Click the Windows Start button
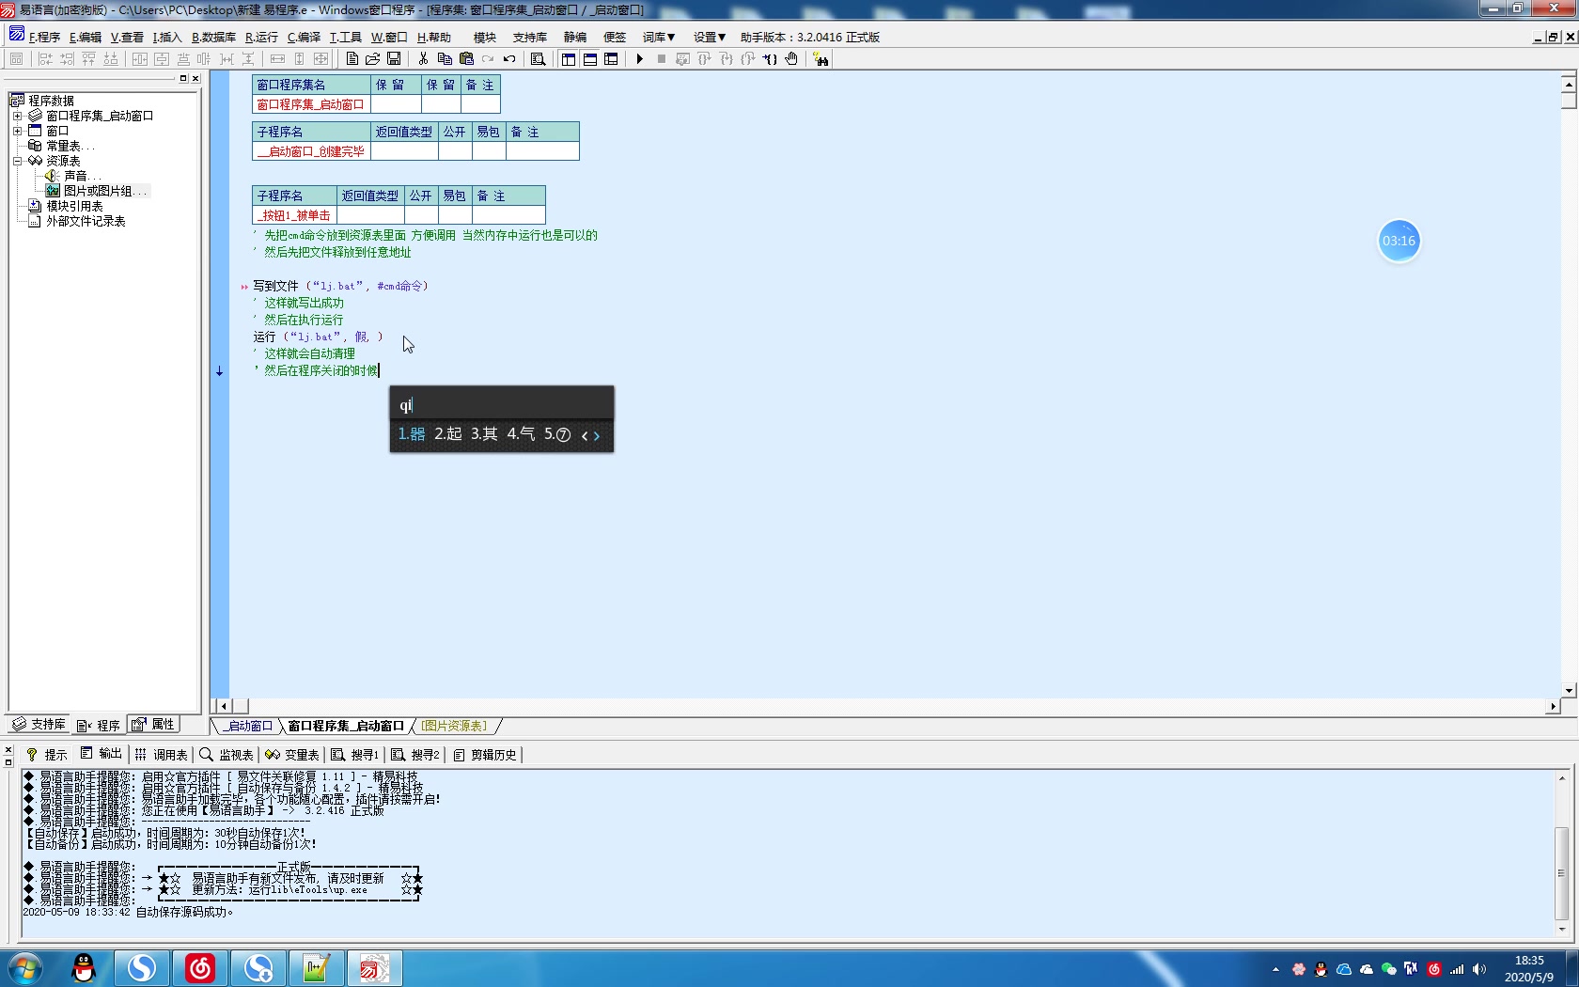The width and height of the screenshot is (1579, 987). tap(25, 968)
